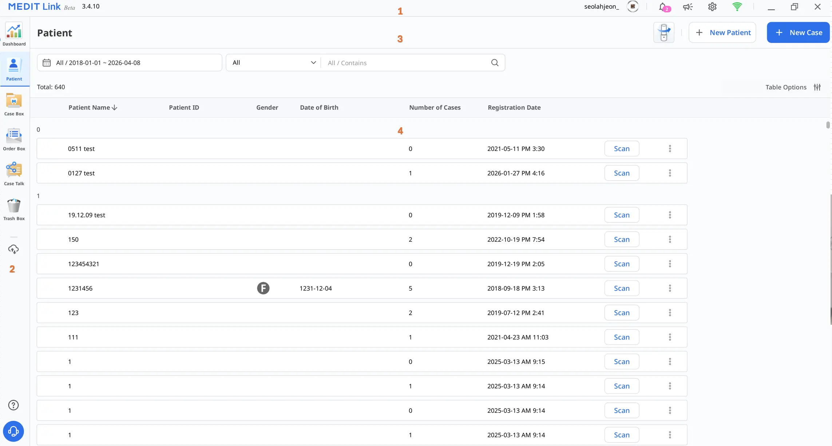The image size is (832, 446).
Task: Click the F gender badge
Action: click(x=263, y=288)
